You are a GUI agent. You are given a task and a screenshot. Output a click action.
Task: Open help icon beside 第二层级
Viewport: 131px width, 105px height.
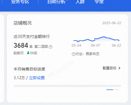click(51, 47)
